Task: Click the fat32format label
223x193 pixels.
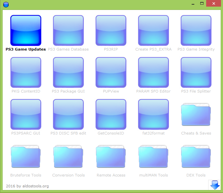Action: pyautogui.click(x=153, y=133)
